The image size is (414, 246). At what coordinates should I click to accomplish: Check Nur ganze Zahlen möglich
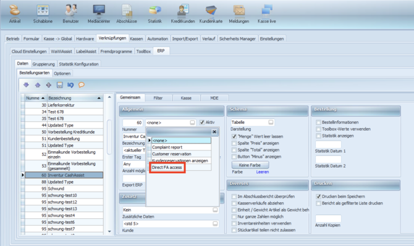[x=234, y=216]
